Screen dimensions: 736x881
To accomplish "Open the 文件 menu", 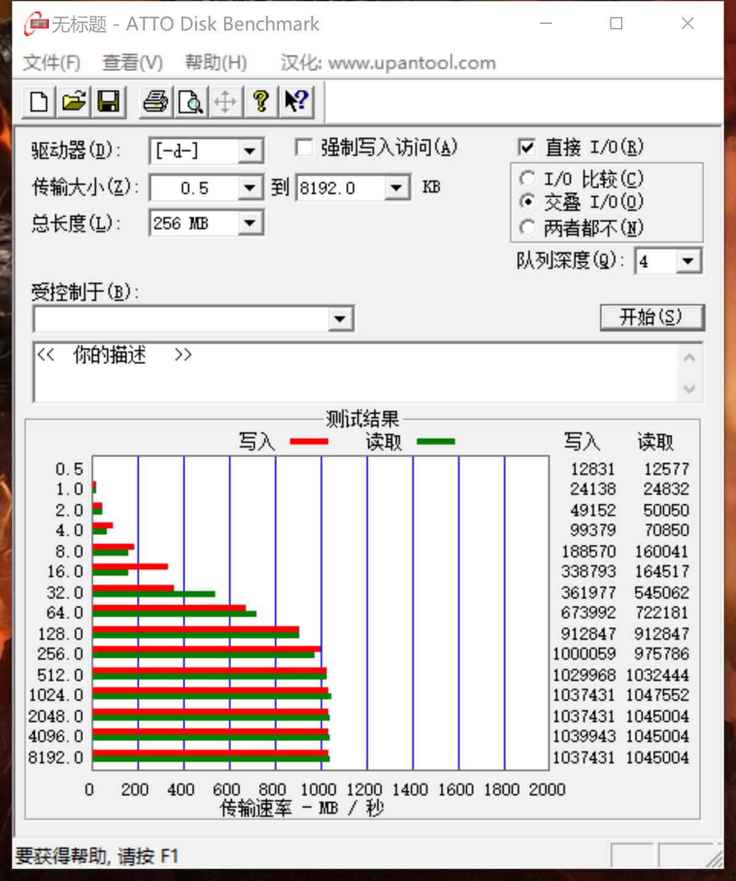I will (50, 62).
